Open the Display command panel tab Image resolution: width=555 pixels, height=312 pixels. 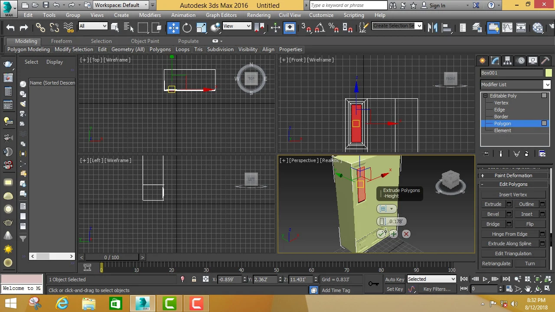click(533, 61)
